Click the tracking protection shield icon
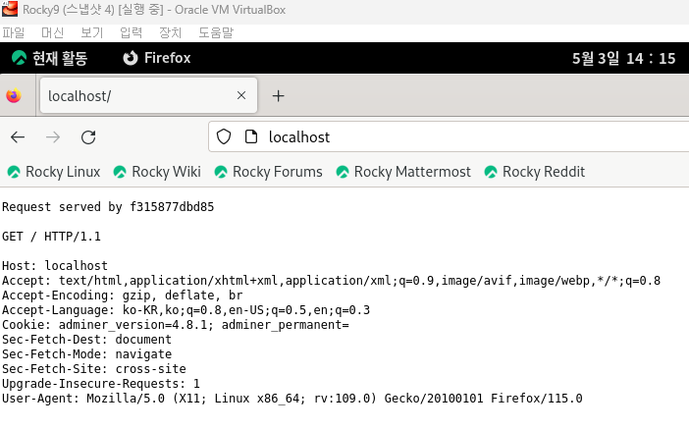Viewport: 689px width, 430px height. pos(224,136)
